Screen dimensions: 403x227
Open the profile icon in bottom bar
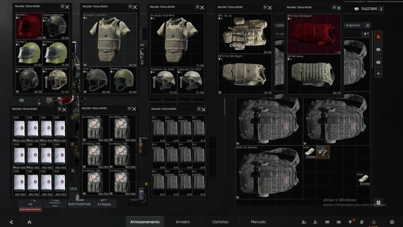(x=315, y=222)
